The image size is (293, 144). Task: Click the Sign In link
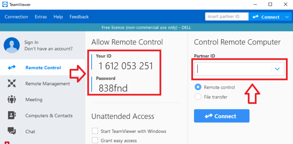[x=31, y=43]
